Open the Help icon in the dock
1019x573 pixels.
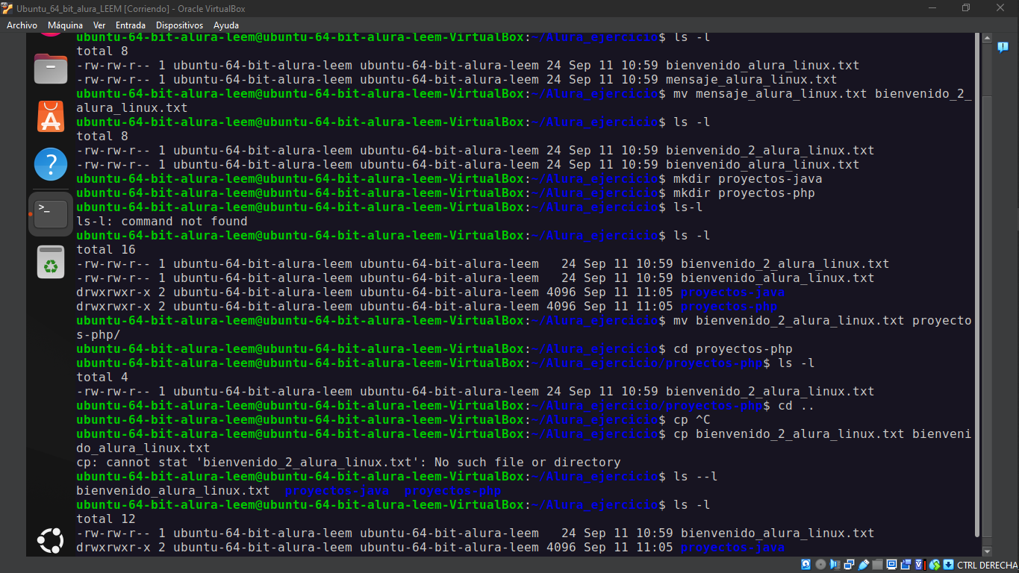tap(51, 164)
